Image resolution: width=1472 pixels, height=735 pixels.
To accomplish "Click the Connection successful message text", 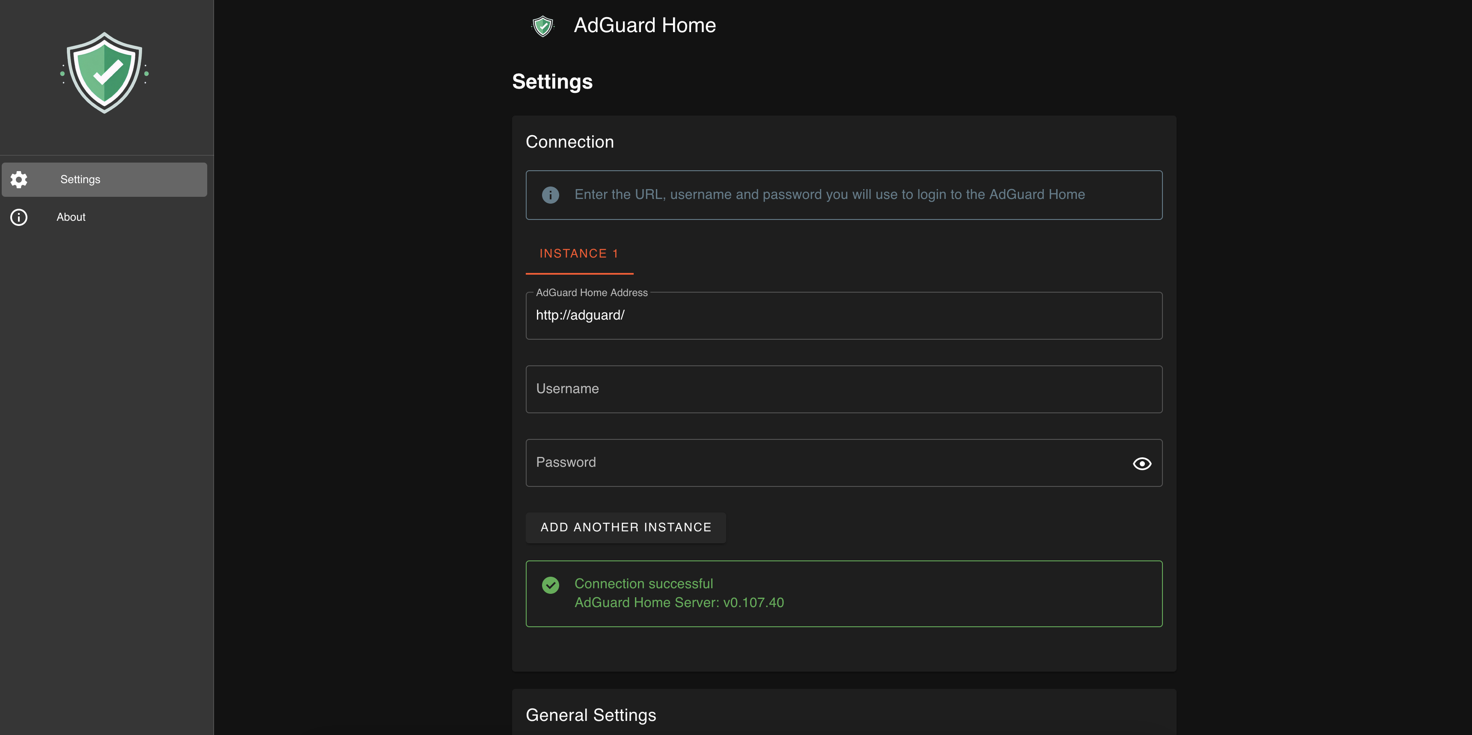I will pyautogui.click(x=644, y=584).
